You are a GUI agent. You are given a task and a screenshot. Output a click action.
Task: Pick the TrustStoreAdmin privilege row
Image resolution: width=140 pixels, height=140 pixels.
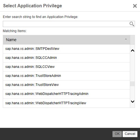tap(66, 76)
